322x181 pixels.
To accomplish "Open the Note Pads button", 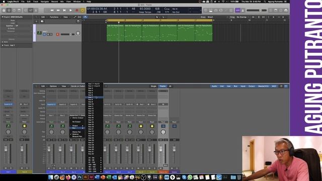I will click(276, 10).
